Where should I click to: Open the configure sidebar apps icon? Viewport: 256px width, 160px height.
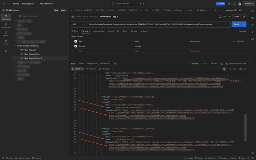[x=6, y=51]
